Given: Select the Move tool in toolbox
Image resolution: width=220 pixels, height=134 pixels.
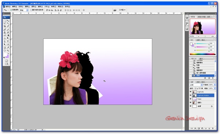Looking at the screenshot, I should [x=8, y=21].
